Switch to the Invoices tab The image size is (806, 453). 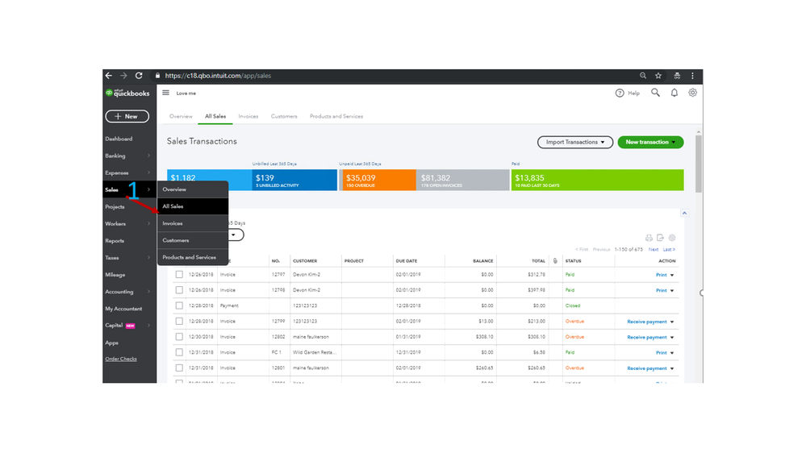click(x=248, y=117)
